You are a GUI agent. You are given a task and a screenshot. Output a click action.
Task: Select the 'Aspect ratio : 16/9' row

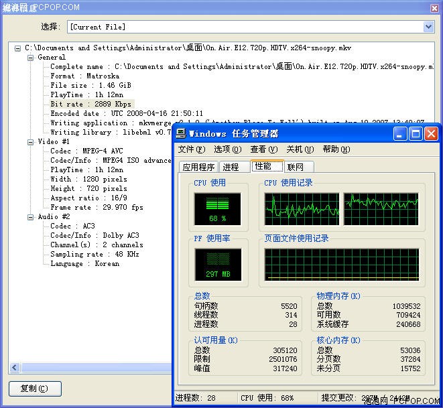[x=88, y=198]
